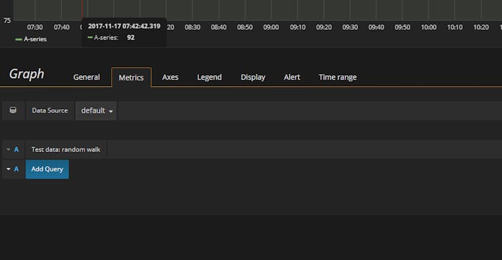Click the Graph panel title
Image resolution: width=502 pixels, height=260 pixels.
click(26, 74)
